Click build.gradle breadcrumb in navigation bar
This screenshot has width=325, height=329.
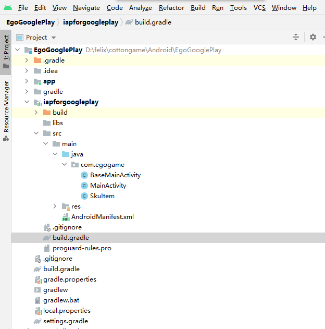[148, 22]
